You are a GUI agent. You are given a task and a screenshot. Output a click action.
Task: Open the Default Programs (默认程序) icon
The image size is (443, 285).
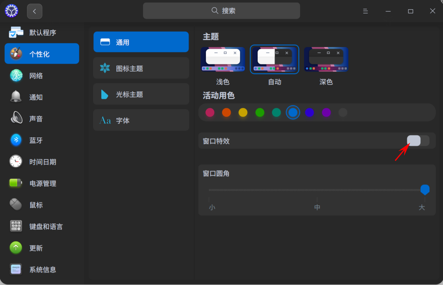click(x=16, y=32)
